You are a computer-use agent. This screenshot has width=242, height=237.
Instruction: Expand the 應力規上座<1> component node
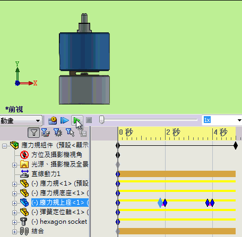point(14,203)
